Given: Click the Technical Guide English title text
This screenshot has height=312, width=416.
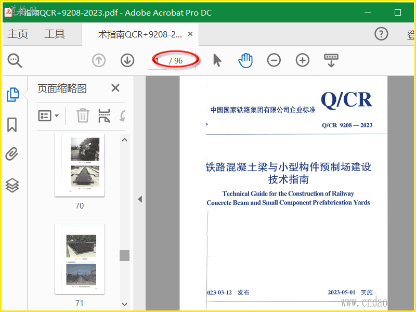Looking at the screenshot, I should click(x=289, y=198).
